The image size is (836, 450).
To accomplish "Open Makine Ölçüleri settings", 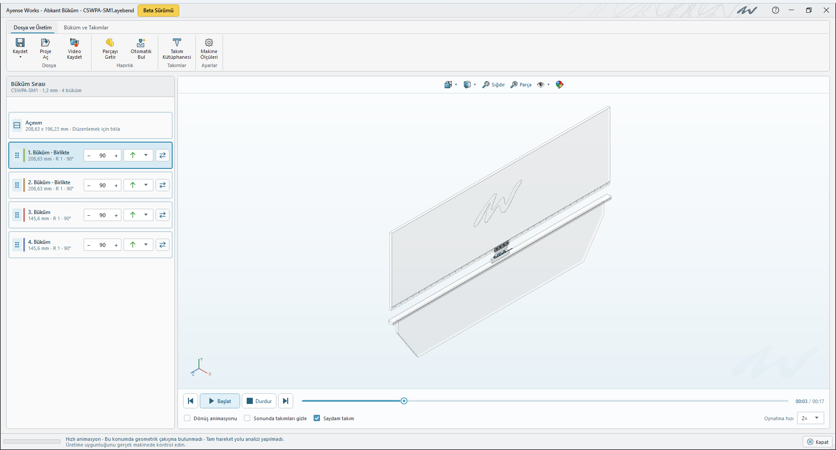I will (x=209, y=48).
